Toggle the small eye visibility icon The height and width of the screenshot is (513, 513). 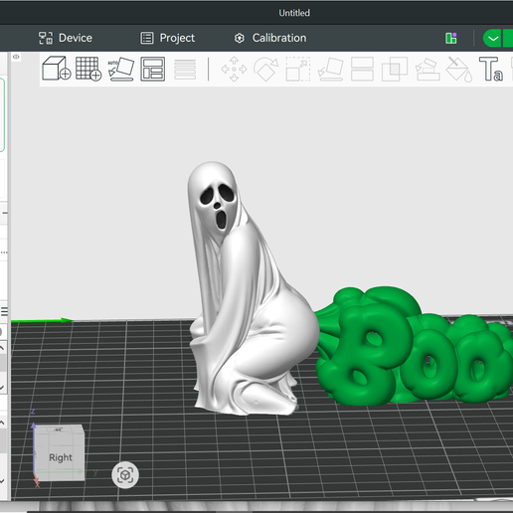point(16,57)
